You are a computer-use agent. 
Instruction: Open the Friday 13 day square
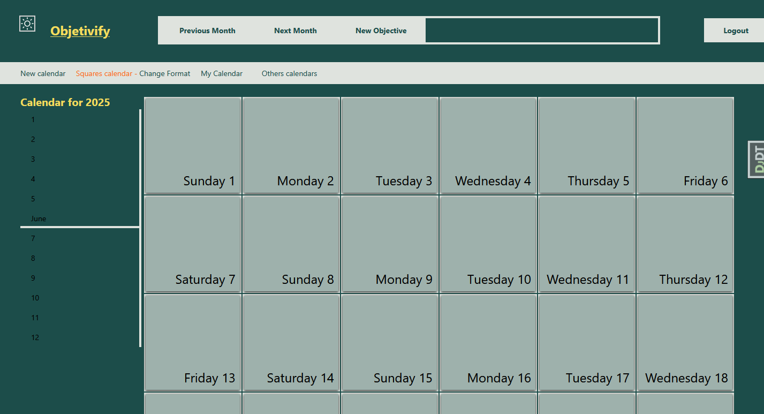(x=193, y=343)
